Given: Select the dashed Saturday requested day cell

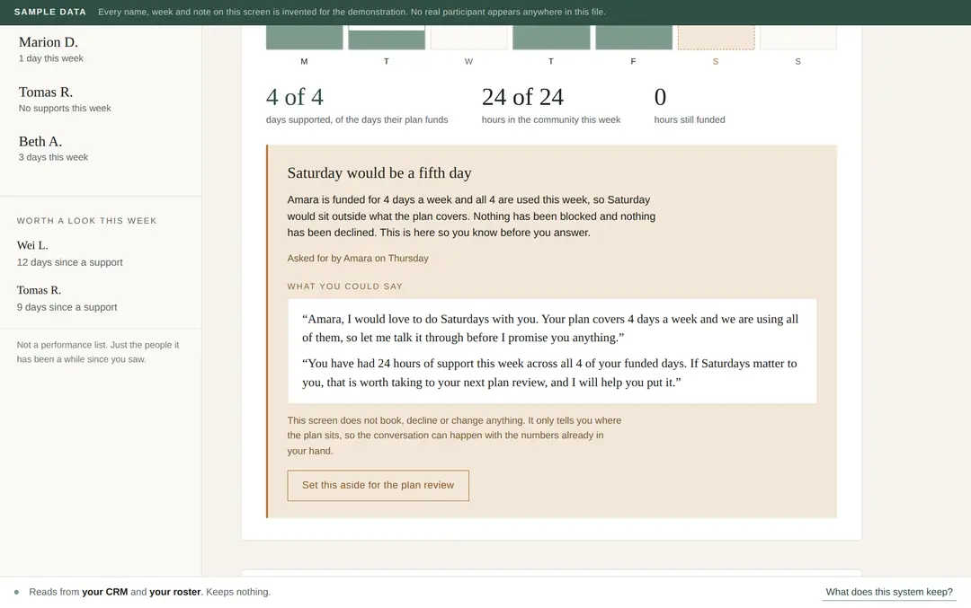Looking at the screenshot, I should point(716,37).
